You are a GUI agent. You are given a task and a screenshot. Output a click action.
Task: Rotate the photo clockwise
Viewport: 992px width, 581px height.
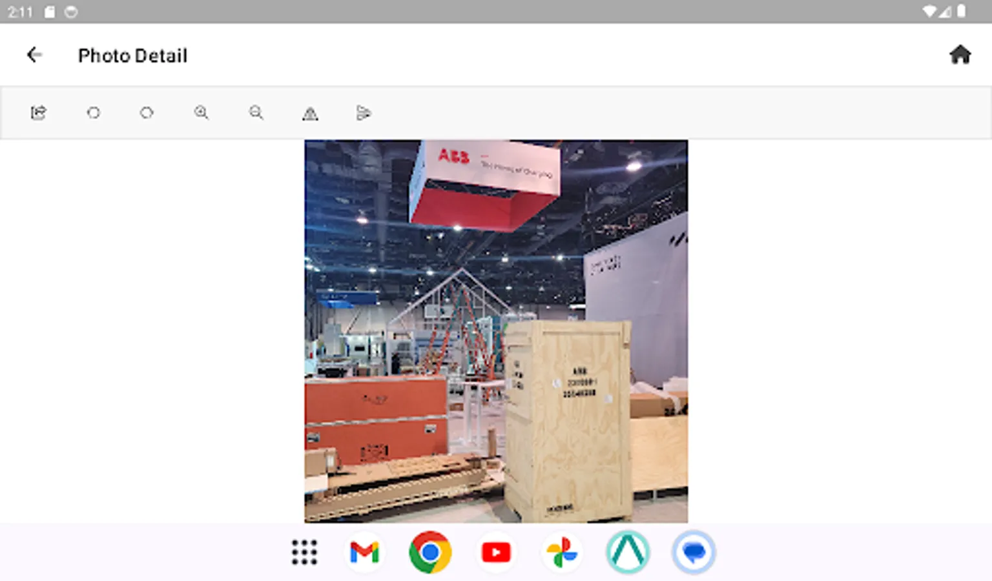click(147, 112)
